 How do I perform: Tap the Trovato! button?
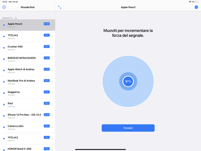128,128
